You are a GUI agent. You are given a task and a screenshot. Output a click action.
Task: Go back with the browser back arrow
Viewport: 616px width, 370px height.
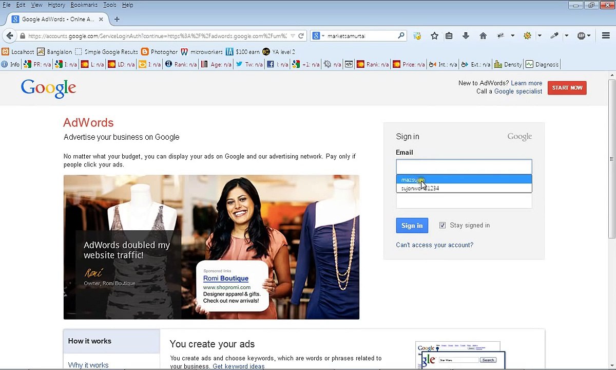[x=9, y=35]
